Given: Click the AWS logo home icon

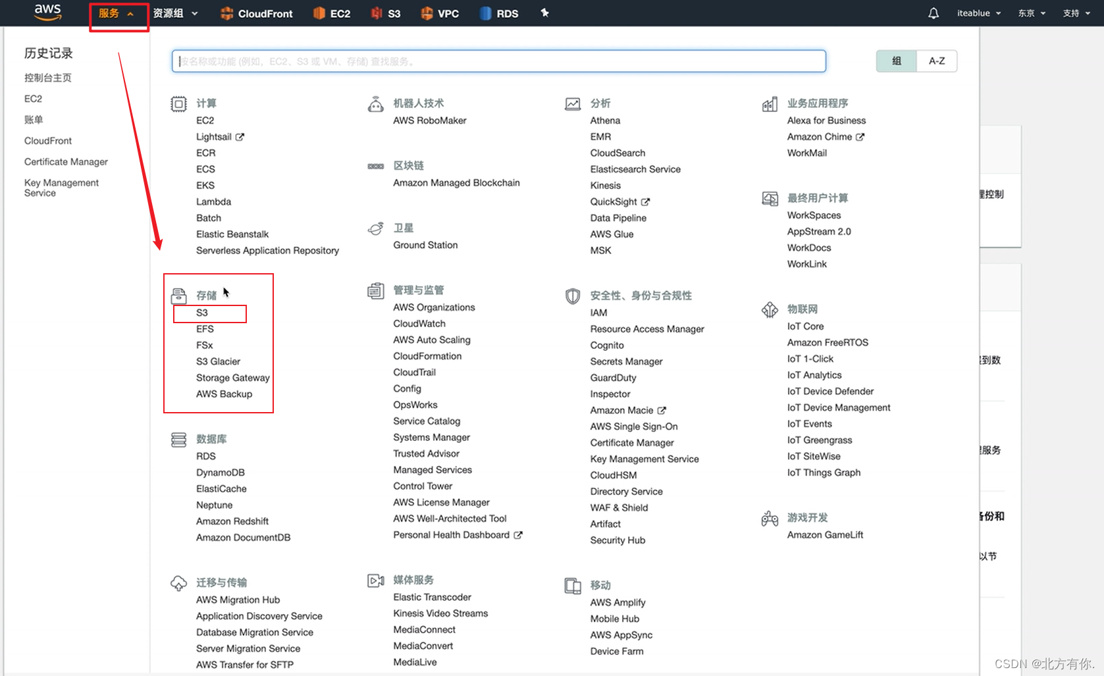Looking at the screenshot, I should (x=47, y=12).
